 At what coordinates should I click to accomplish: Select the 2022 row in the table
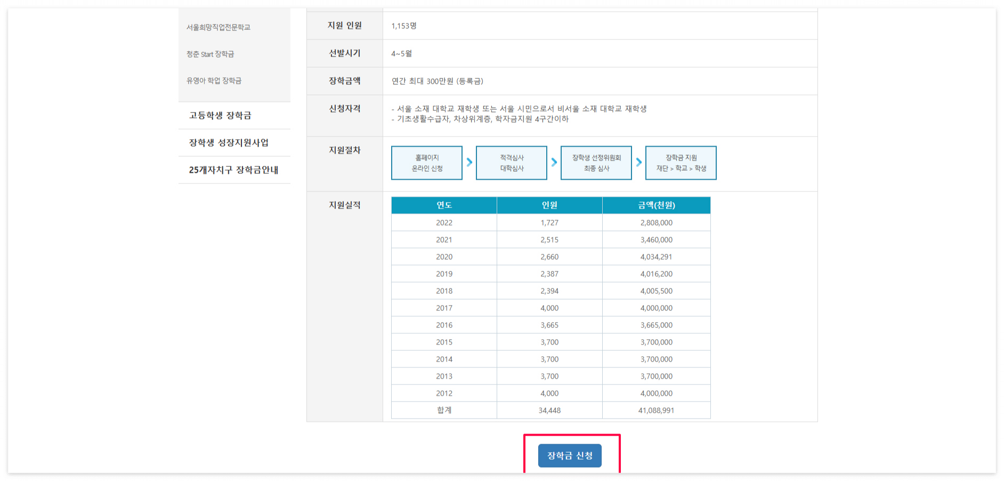coord(549,222)
